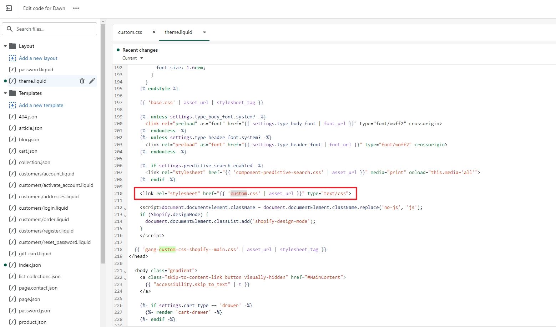Click the Add a new template link
The width and height of the screenshot is (556, 327).
[x=41, y=105]
